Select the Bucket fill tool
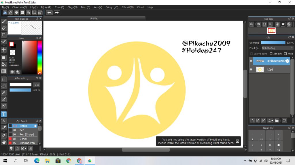Viewport: 295px width, 165px height. tap(3, 64)
